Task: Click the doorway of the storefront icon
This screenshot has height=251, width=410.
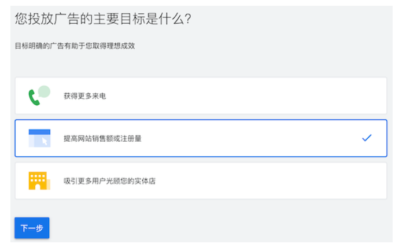Action: point(38,186)
